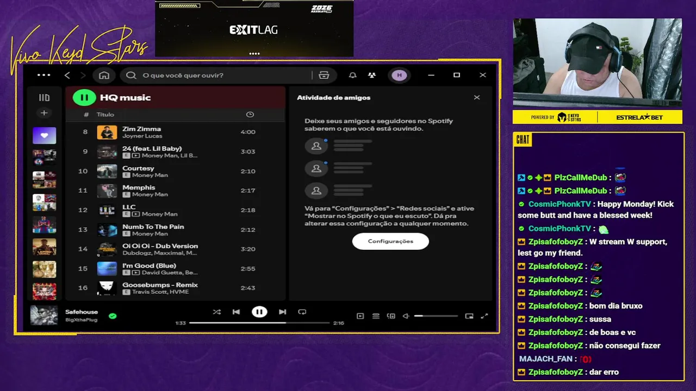Toggle repeat mode

coord(302,312)
